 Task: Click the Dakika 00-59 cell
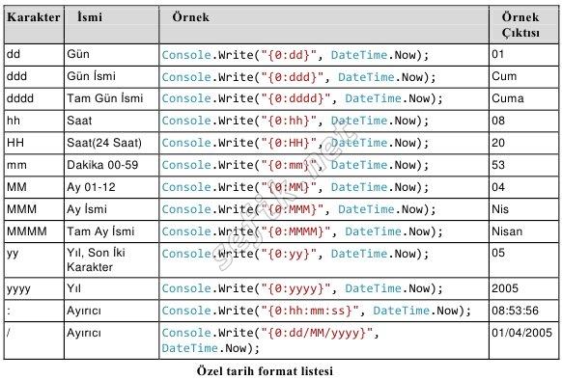pyautogui.click(x=111, y=165)
